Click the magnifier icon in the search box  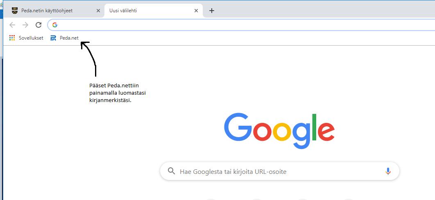pos(172,171)
